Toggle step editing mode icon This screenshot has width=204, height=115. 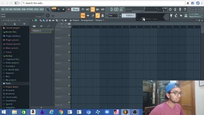click(93, 16)
